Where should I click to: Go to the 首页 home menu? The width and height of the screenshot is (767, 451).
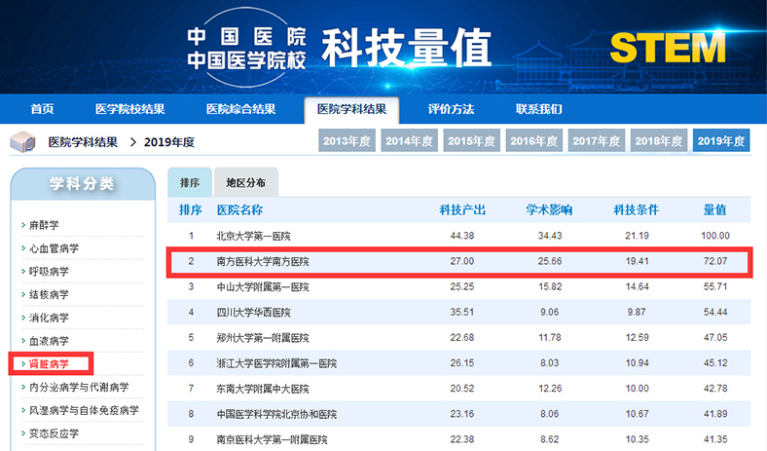[x=42, y=109]
